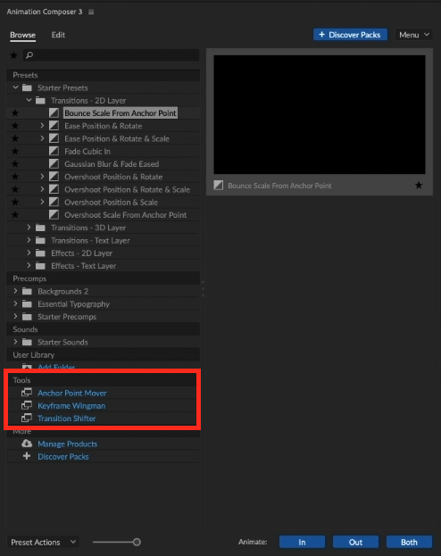
Task: Click the Anchor Point Mover tool icon
Action: 27,393
